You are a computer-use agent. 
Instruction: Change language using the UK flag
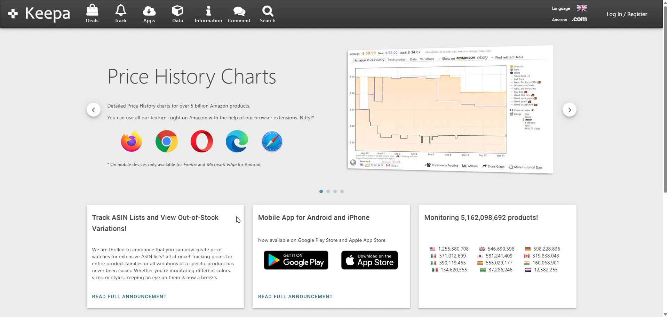[581, 8]
